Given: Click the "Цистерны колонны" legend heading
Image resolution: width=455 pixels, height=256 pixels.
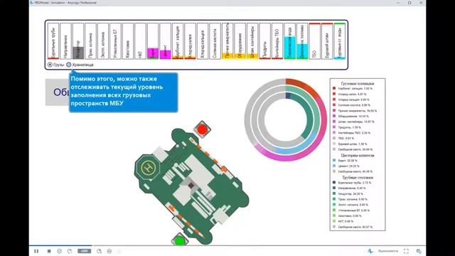Looking at the screenshot, I should (358, 155).
